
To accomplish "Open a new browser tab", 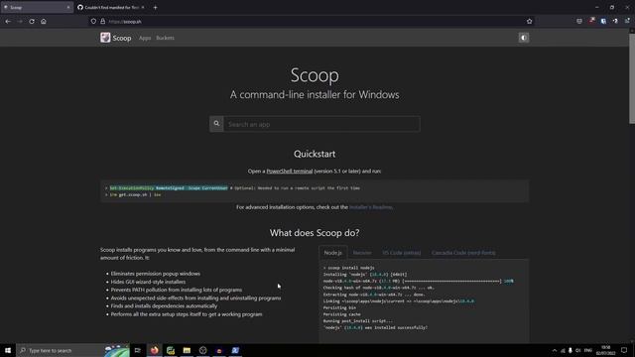I will [155, 7].
